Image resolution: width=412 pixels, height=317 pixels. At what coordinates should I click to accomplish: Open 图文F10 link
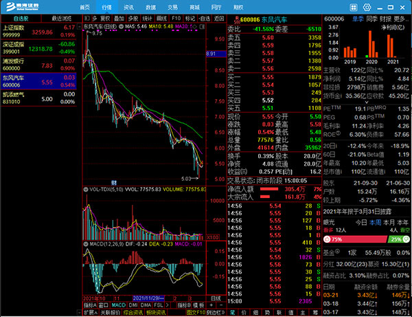[x=196, y=312]
